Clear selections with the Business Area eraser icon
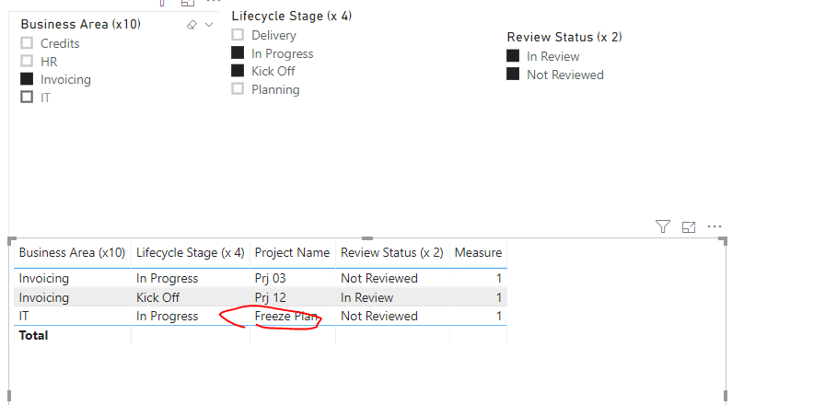 click(192, 25)
